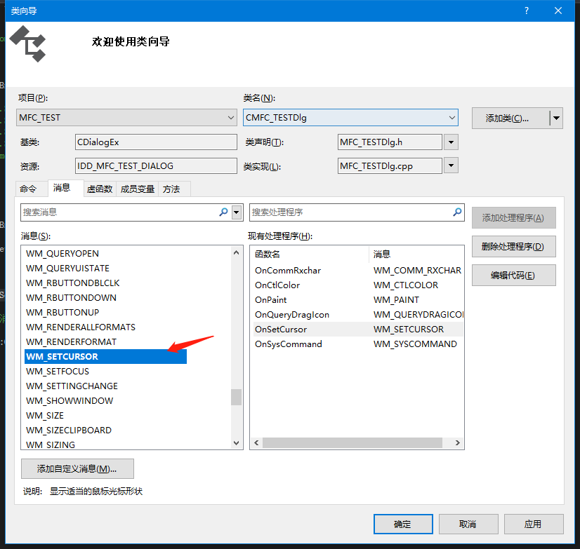This screenshot has width=580, height=549.
Task: Click the 取消 button
Action: [468, 524]
